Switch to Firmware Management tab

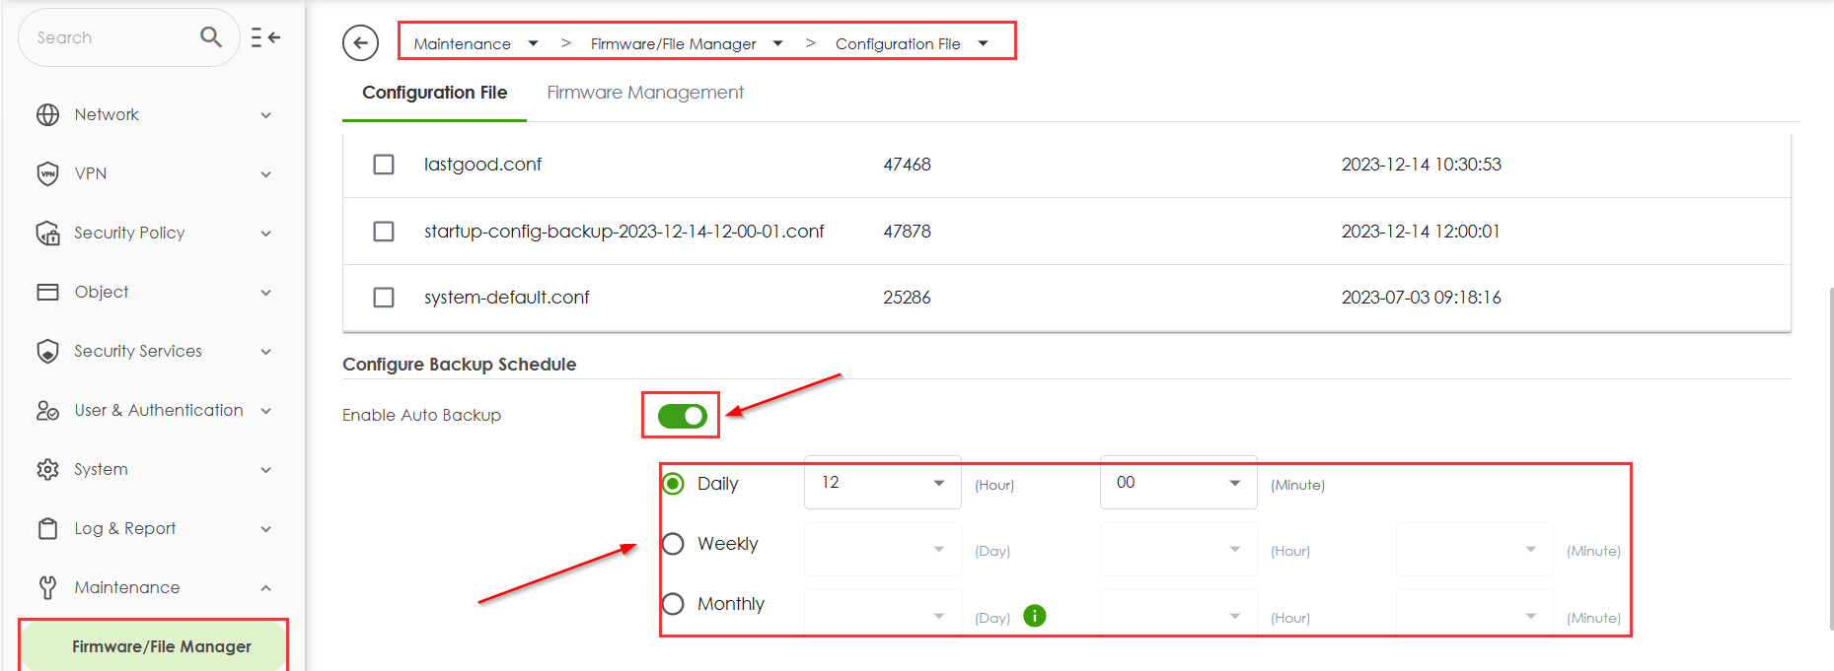pos(645,93)
